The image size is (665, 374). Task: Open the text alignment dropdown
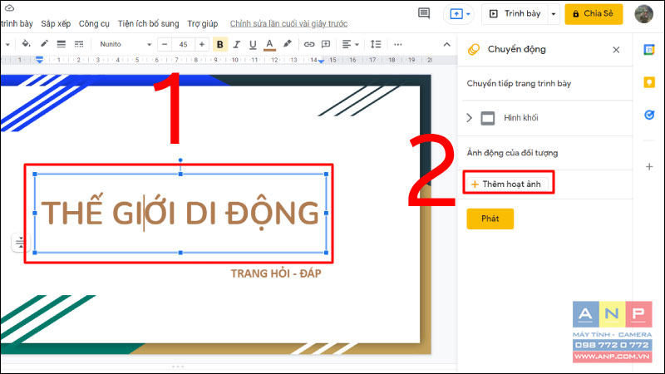pos(350,44)
